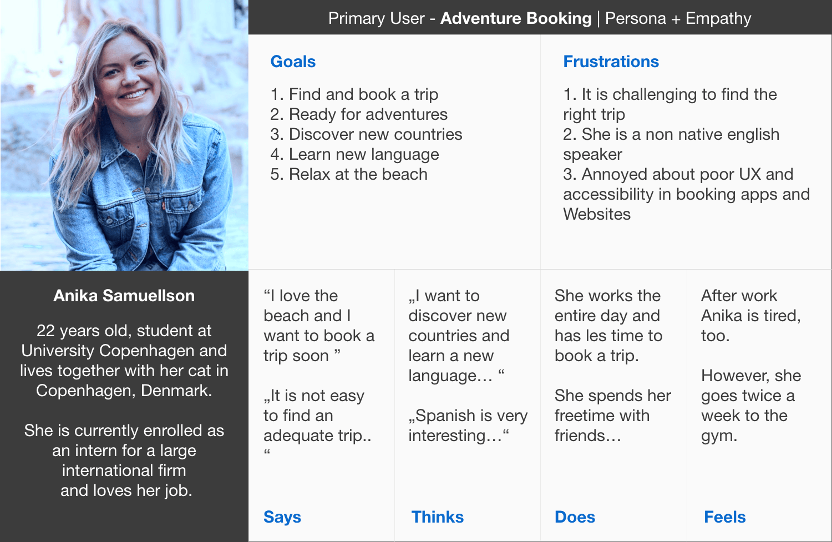Select the Says label

coord(282,516)
